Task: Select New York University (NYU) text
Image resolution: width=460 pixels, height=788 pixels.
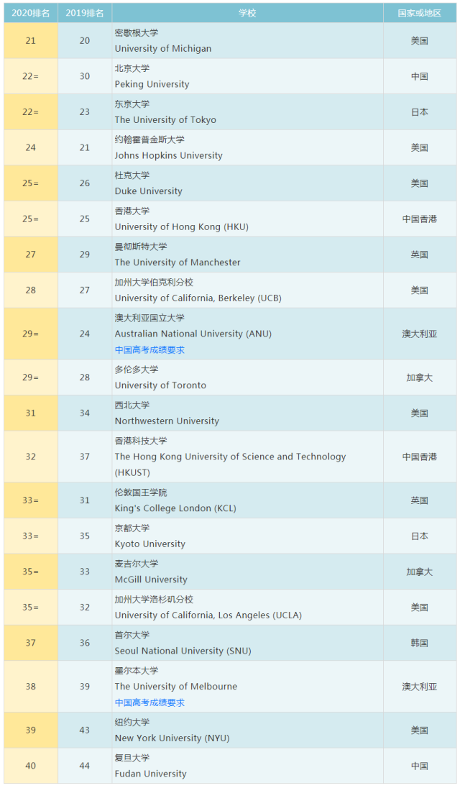Action: point(172,738)
